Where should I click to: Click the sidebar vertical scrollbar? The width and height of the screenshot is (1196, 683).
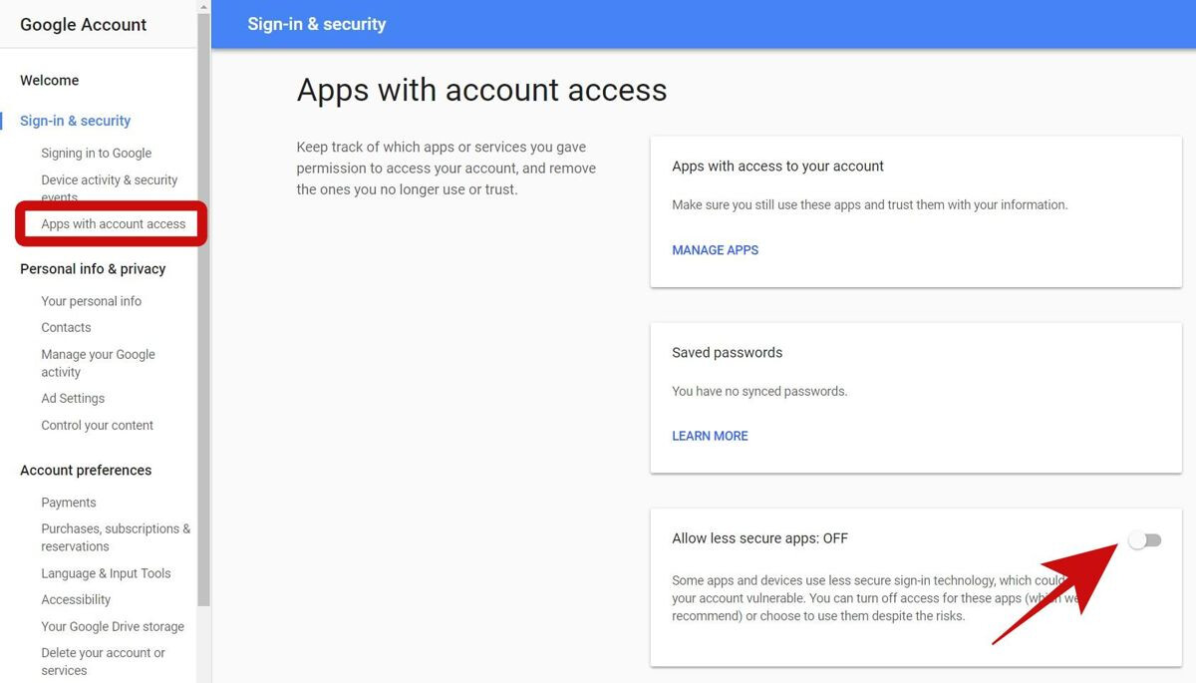204,299
